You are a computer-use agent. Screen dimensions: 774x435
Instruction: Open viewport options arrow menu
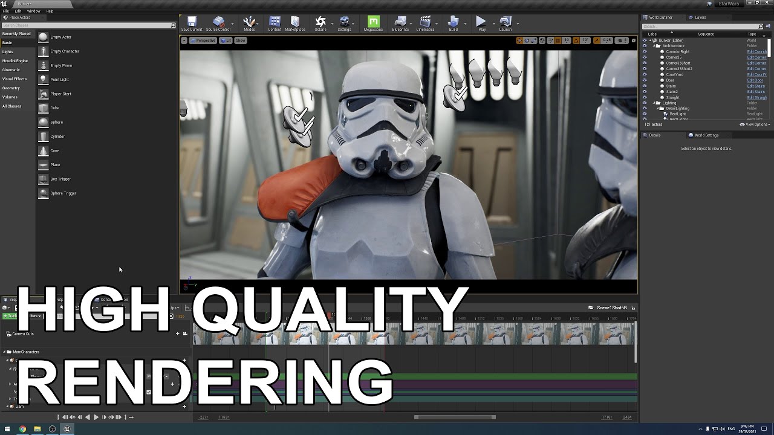pyautogui.click(x=184, y=40)
